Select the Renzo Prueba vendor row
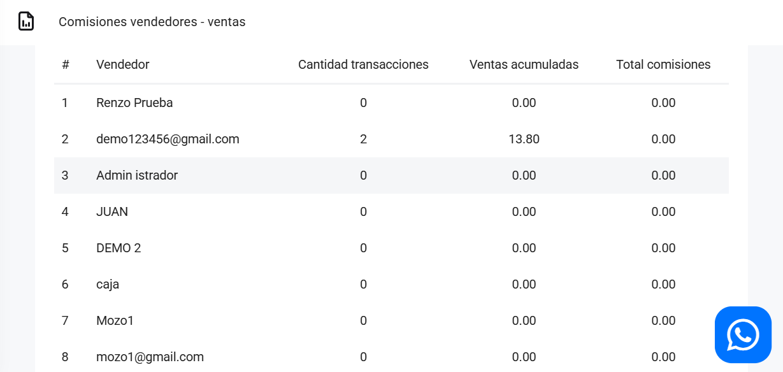The height and width of the screenshot is (372, 783). pyautogui.click(x=134, y=103)
